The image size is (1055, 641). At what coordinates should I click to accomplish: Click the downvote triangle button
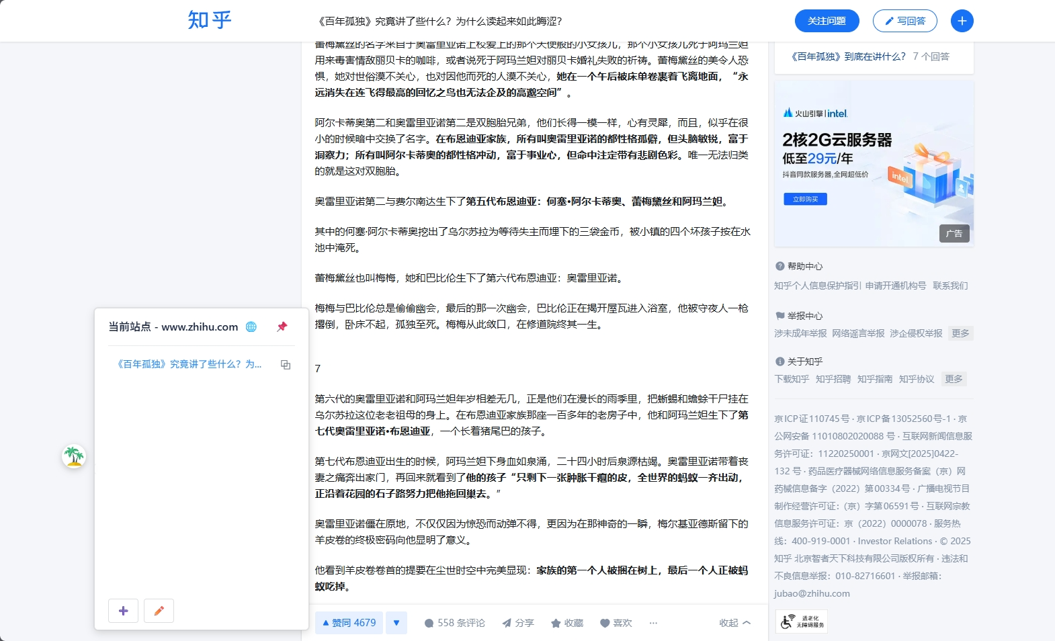pyautogui.click(x=396, y=623)
